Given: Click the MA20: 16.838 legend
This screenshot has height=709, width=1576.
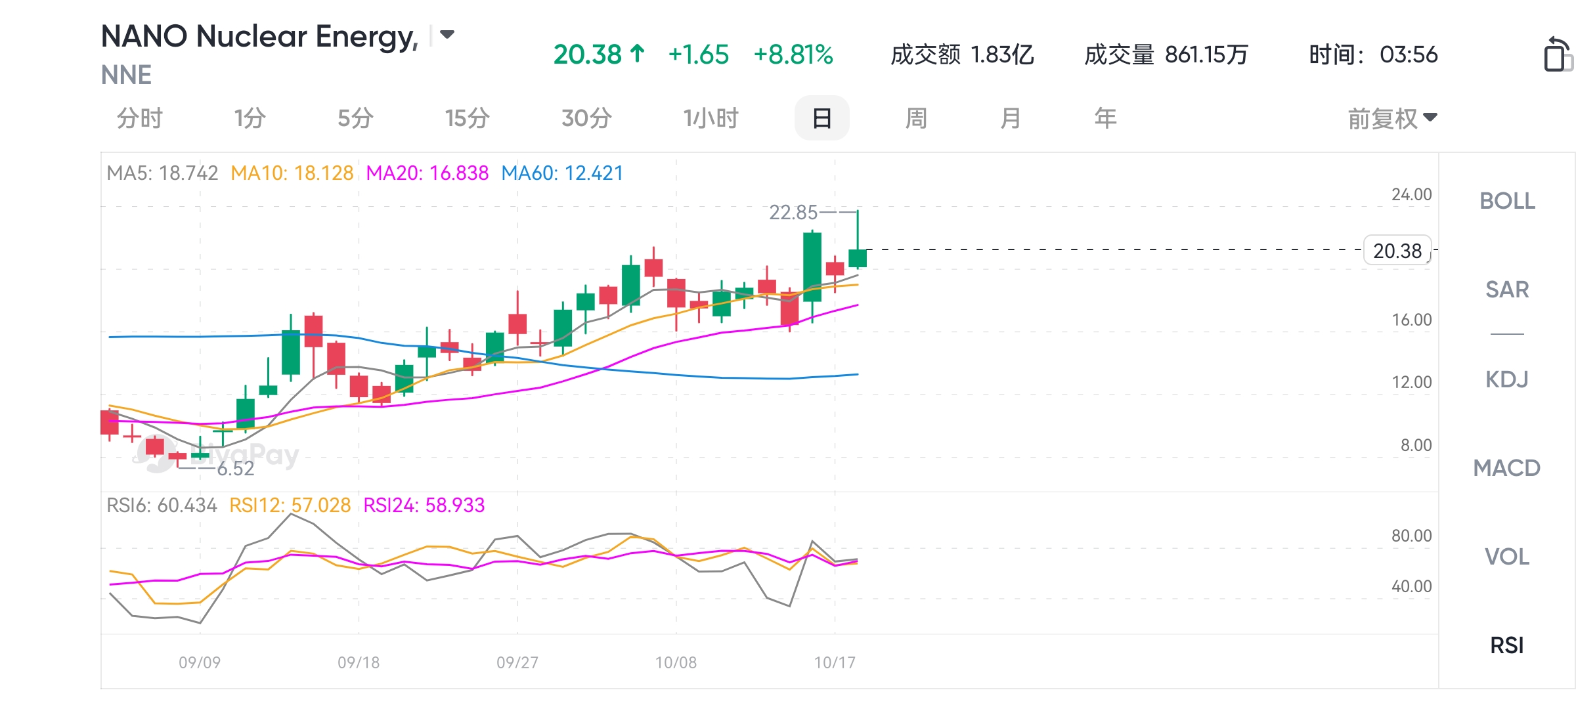Looking at the screenshot, I should click(427, 173).
